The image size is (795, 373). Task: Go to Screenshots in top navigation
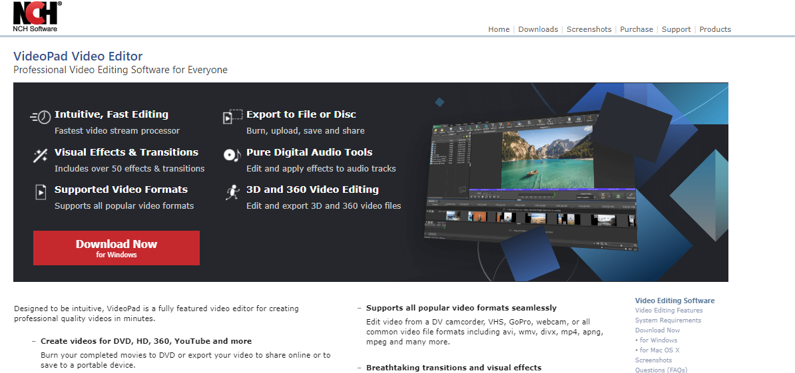(589, 29)
